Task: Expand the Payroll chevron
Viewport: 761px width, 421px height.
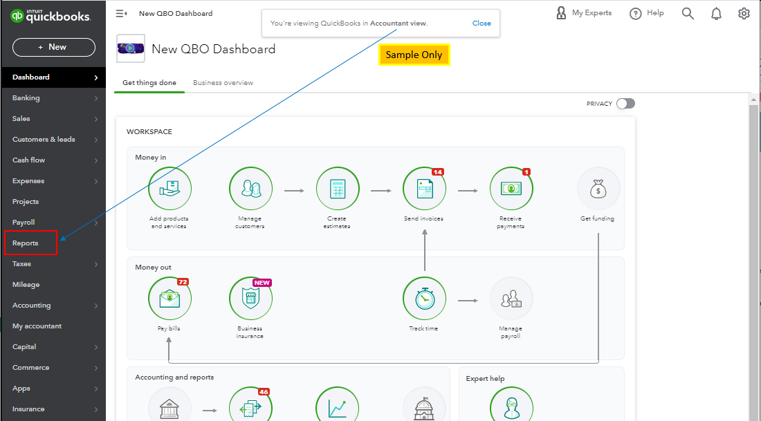Action: pyautogui.click(x=96, y=223)
